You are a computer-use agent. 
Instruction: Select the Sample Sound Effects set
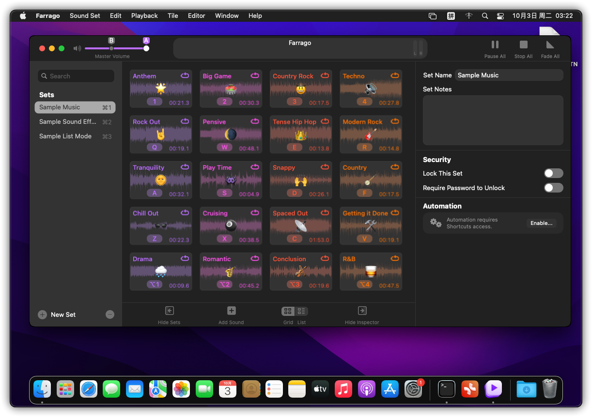pos(75,122)
